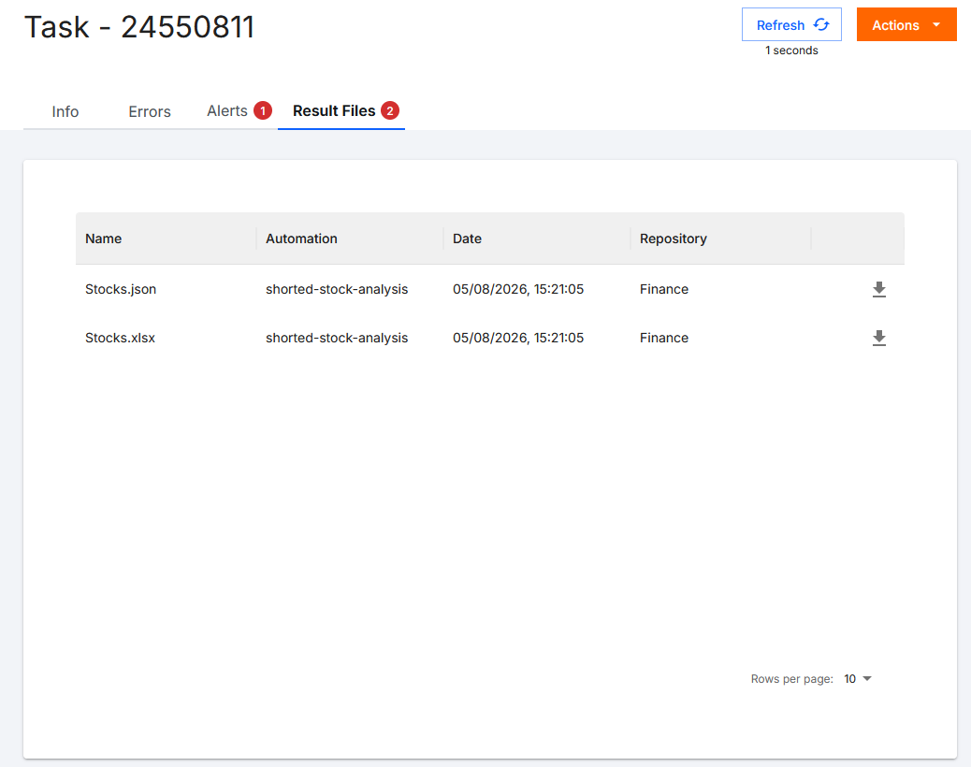Click shorted-stock-analysis in the Stocks.xlsx row

[337, 338]
